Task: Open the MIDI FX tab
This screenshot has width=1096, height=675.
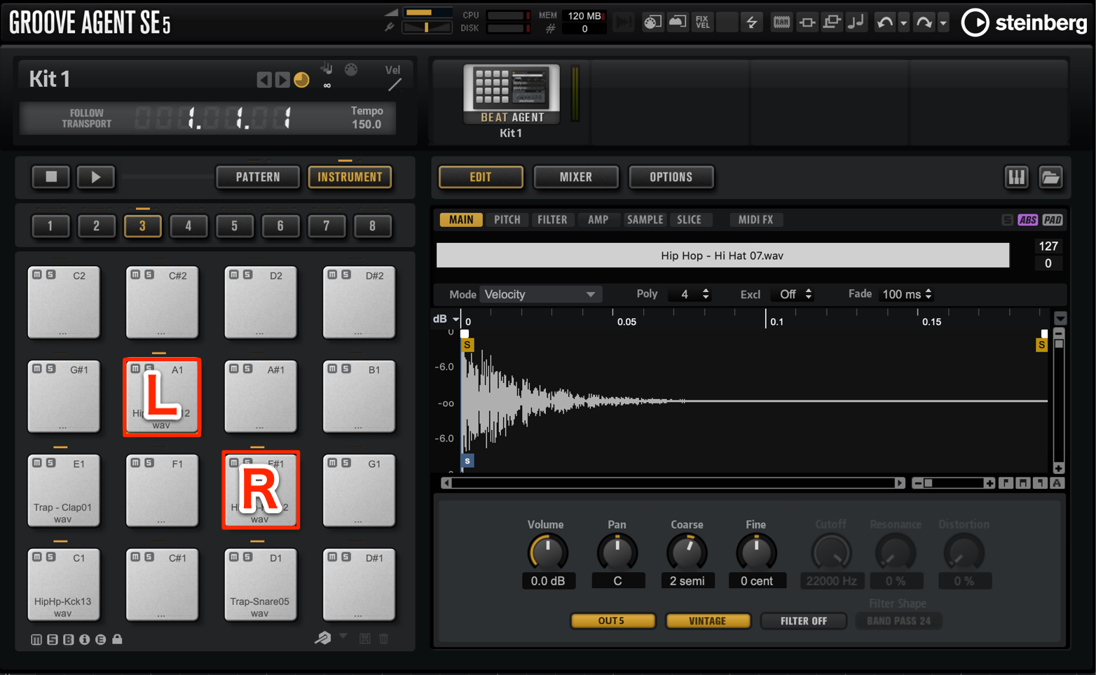Action: (755, 220)
